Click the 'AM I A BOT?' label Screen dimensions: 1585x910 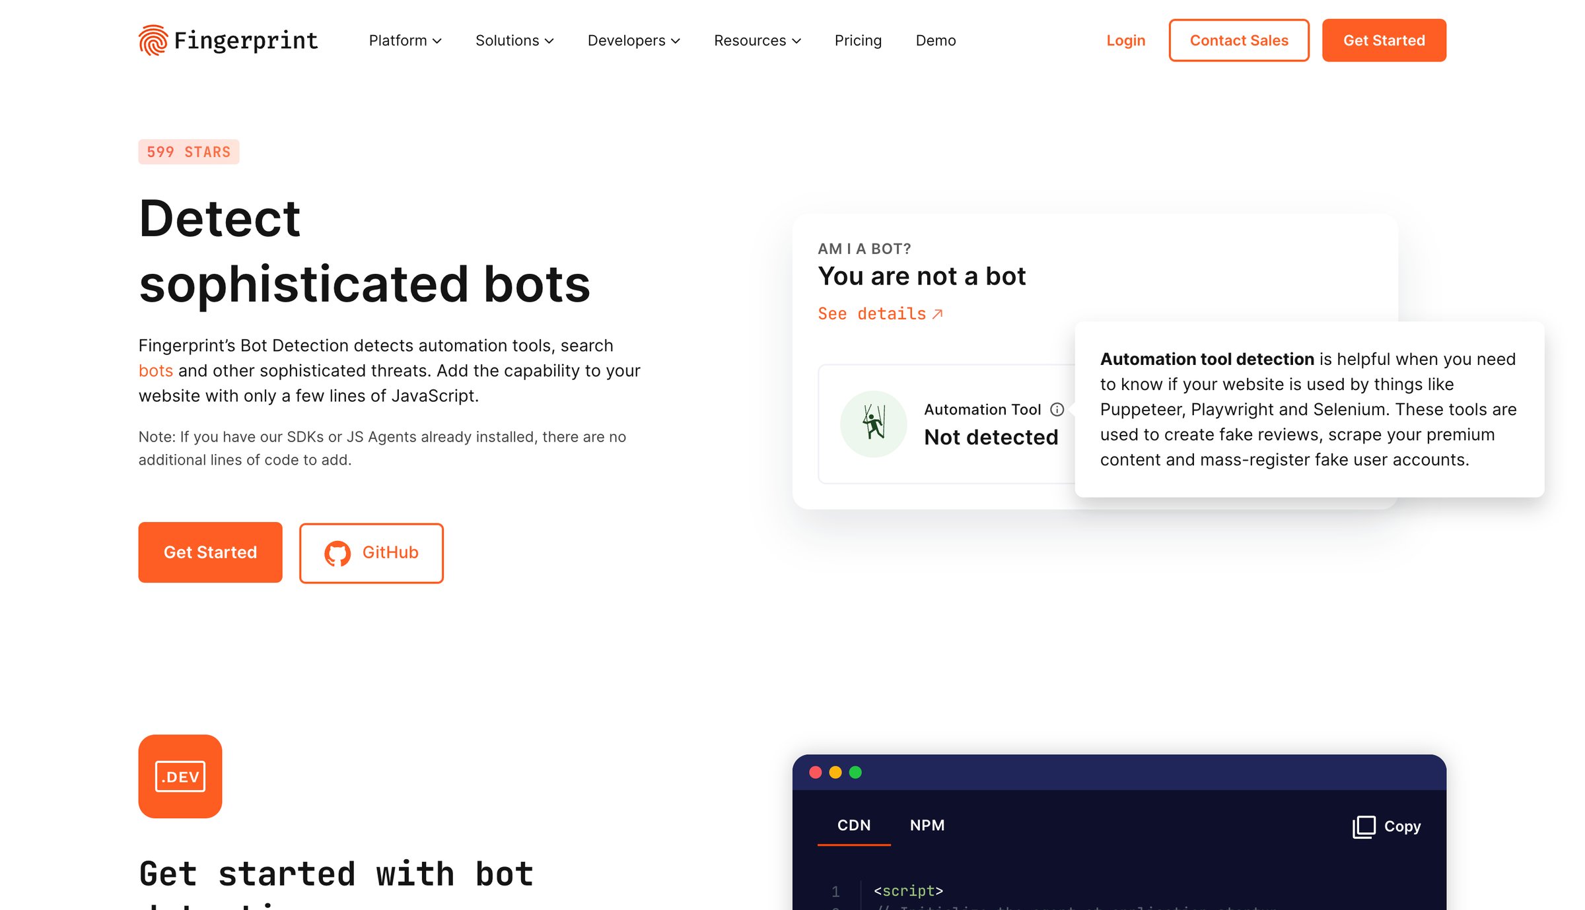click(864, 249)
